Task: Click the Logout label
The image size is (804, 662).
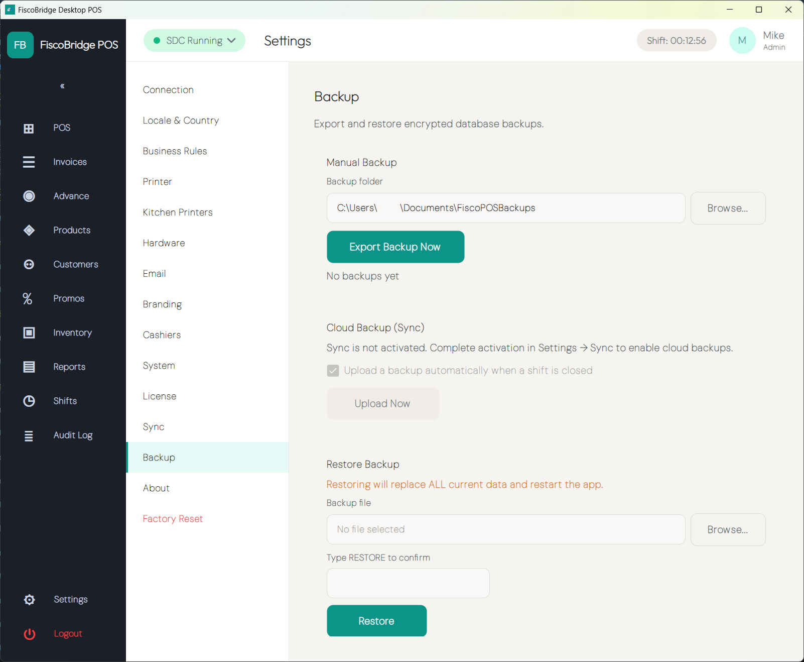Action: pyautogui.click(x=68, y=633)
